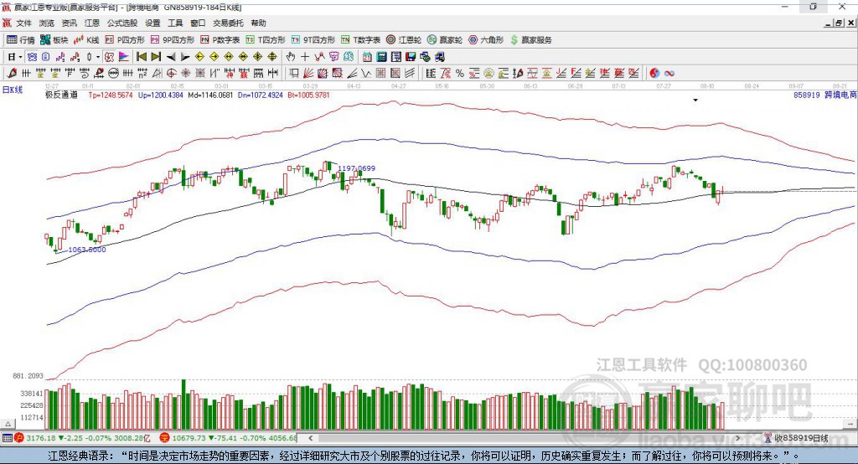
Task: Open the 文件 menu
Action: pyautogui.click(x=23, y=23)
